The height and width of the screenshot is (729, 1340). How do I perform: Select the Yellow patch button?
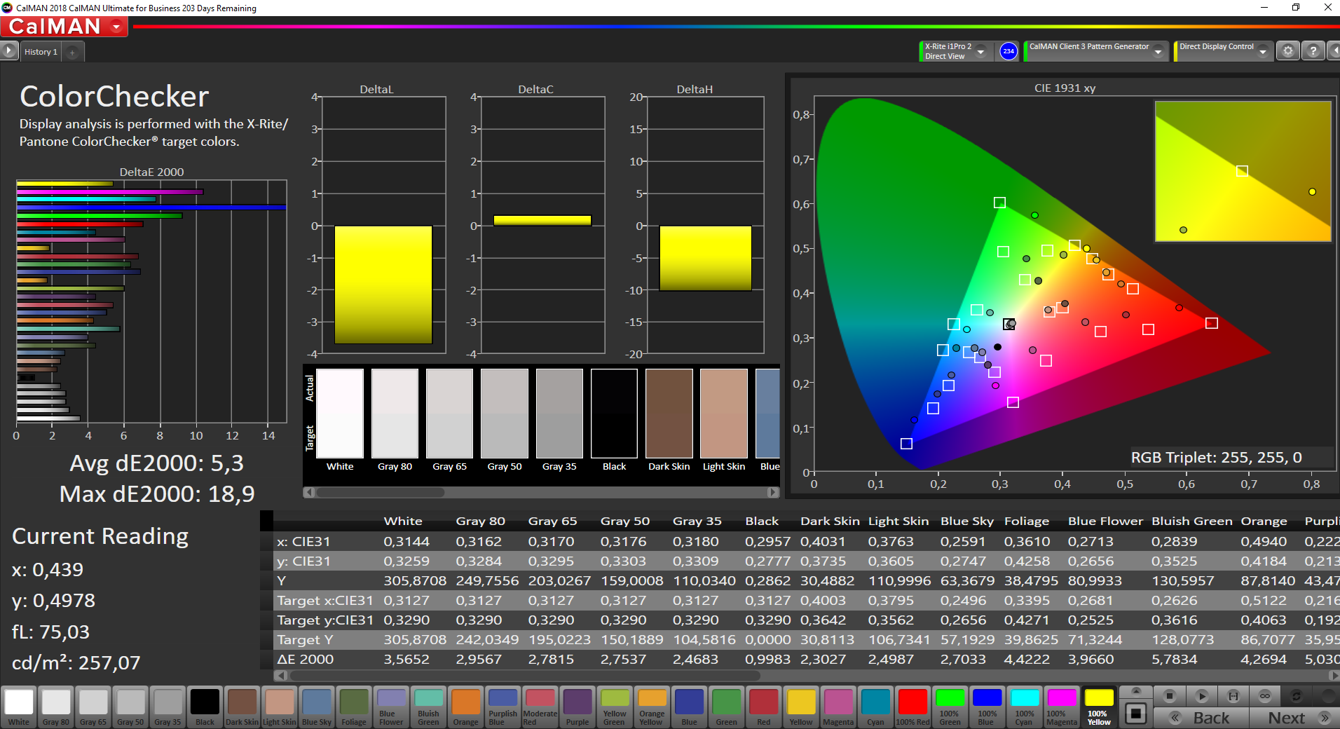click(801, 707)
